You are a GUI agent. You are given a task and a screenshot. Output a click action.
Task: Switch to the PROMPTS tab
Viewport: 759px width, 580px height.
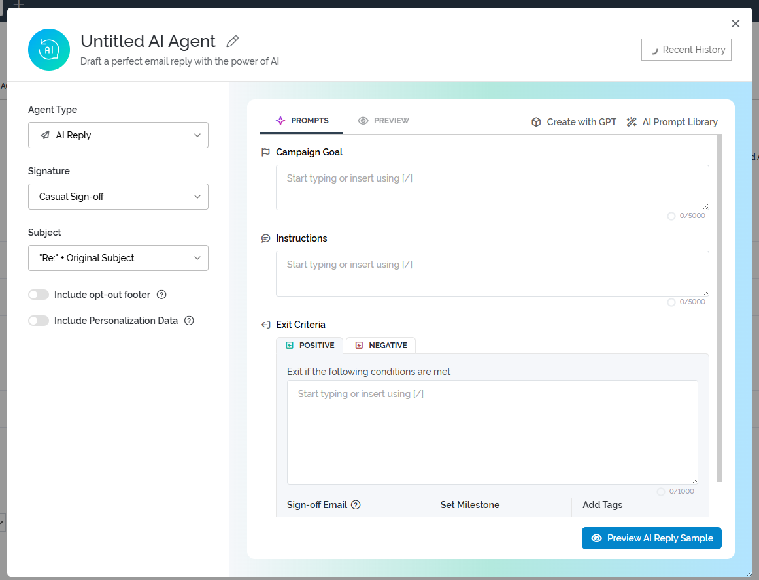pyautogui.click(x=301, y=121)
